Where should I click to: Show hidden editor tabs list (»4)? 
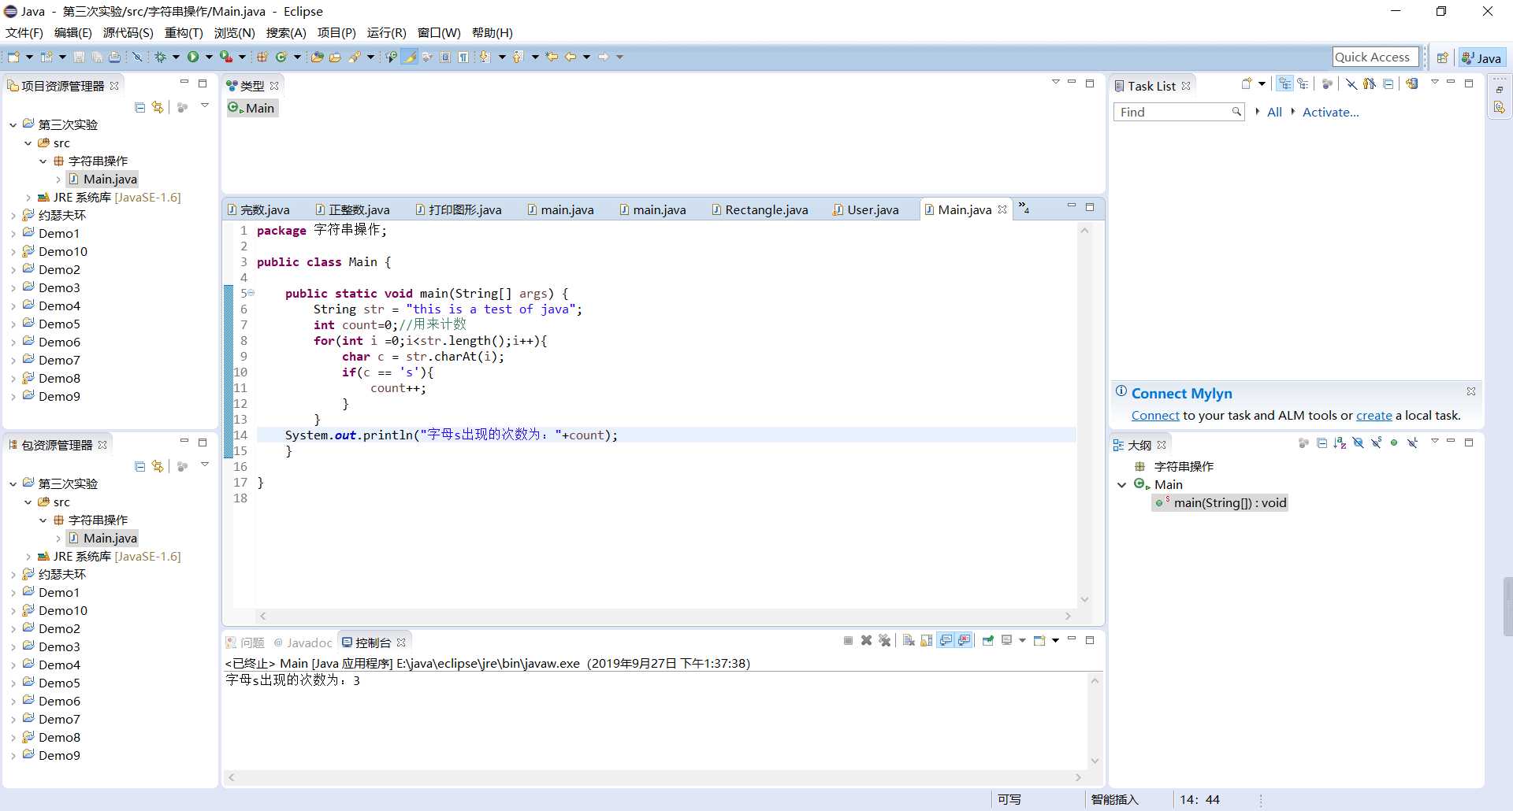(1024, 208)
